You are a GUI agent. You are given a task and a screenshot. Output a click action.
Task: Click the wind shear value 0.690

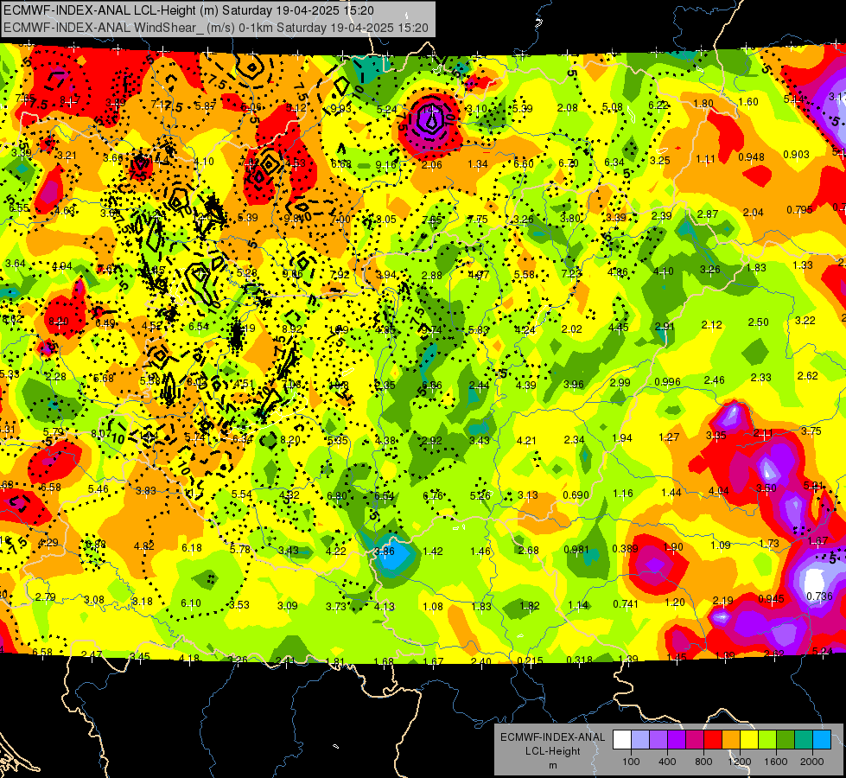(576, 495)
